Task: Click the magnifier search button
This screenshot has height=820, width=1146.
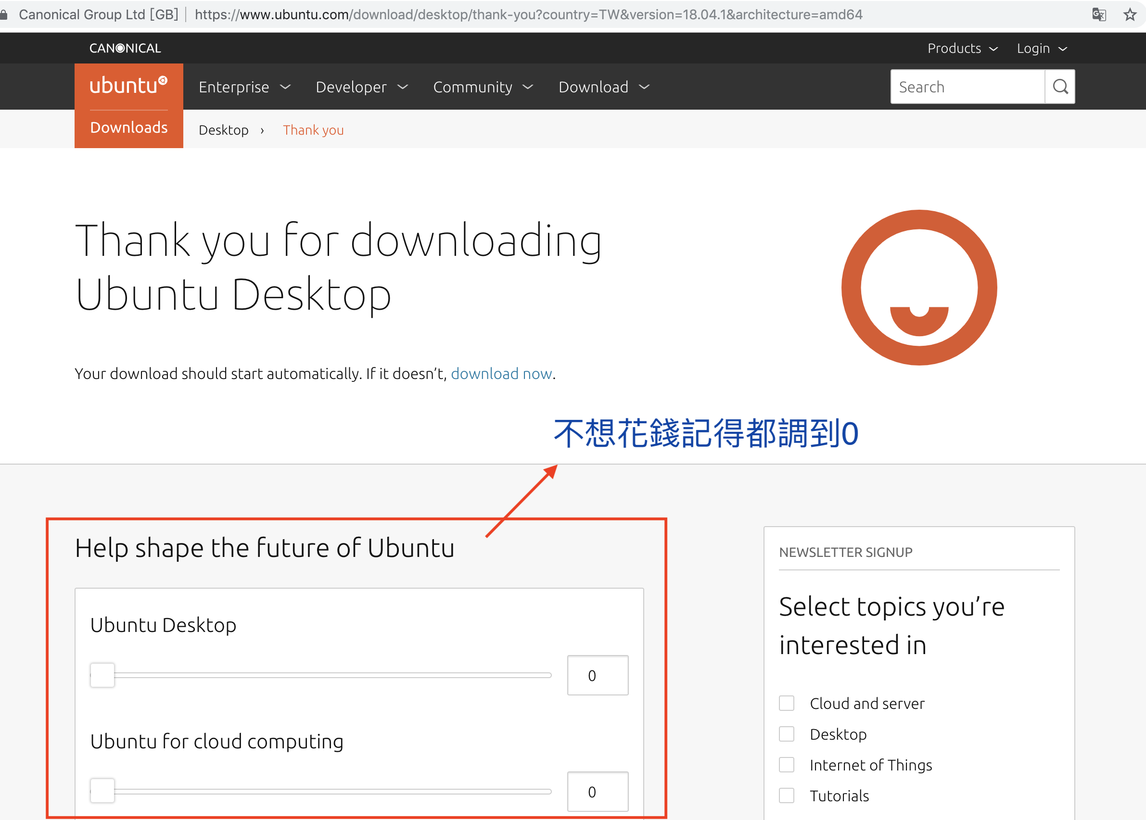Action: coord(1060,87)
